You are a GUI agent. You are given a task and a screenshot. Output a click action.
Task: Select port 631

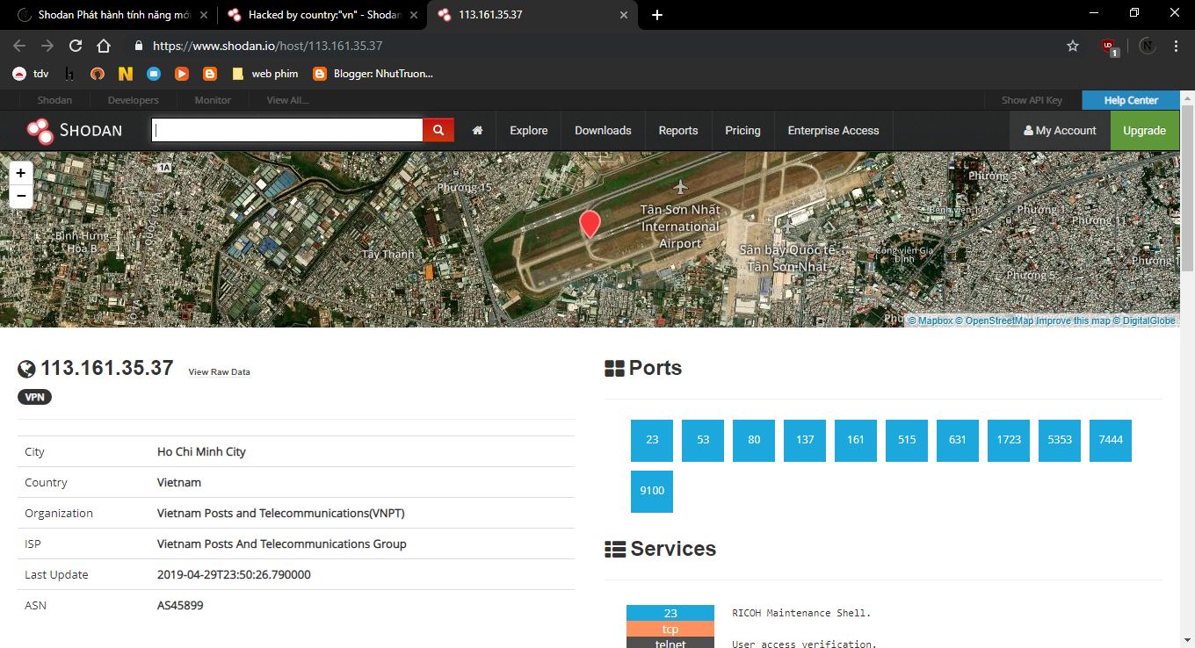(958, 440)
